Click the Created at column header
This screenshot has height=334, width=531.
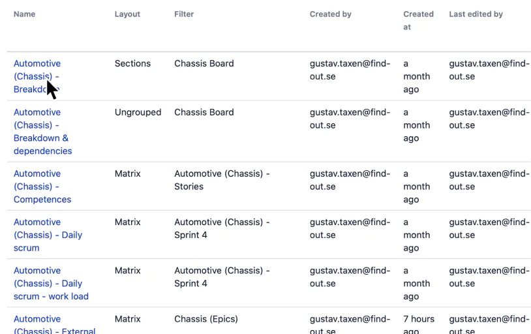click(x=418, y=20)
